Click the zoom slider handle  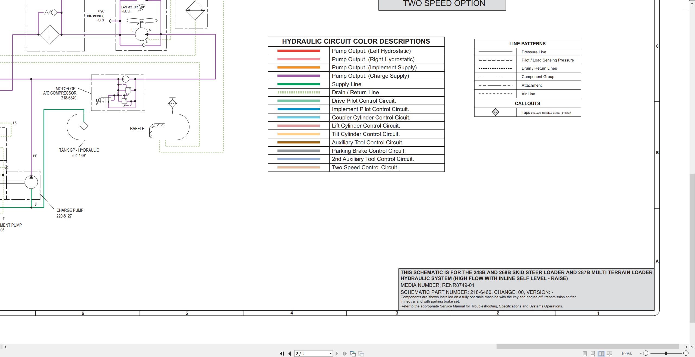click(666, 353)
